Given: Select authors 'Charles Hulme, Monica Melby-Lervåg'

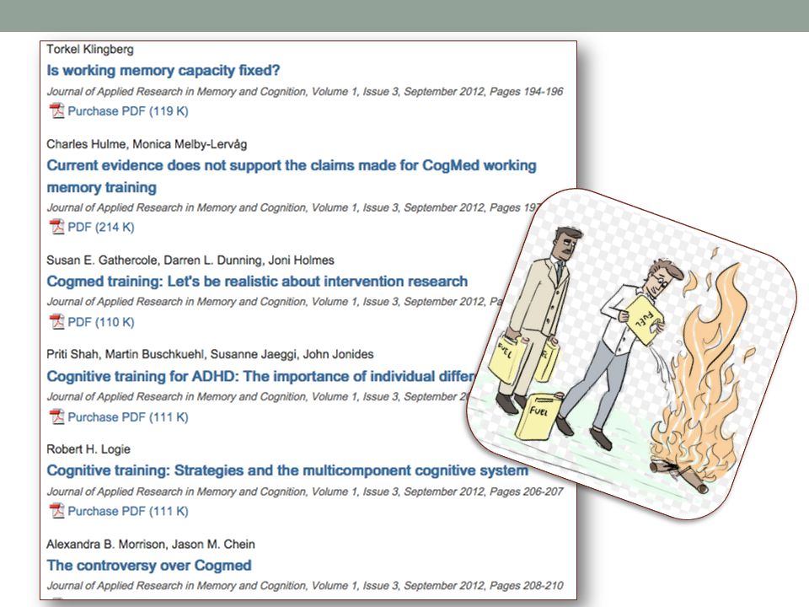Looking at the screenshot, I should pos(147,144).
